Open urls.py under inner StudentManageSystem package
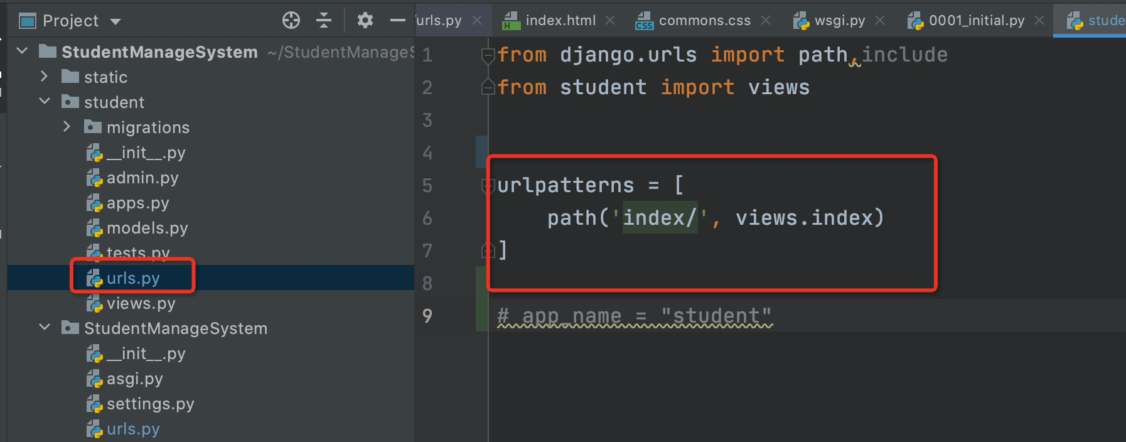This screenshot has width=1126, height=442. point(133,429)
